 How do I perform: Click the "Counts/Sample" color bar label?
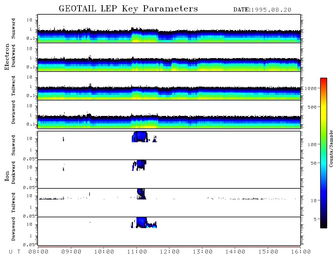331,149
